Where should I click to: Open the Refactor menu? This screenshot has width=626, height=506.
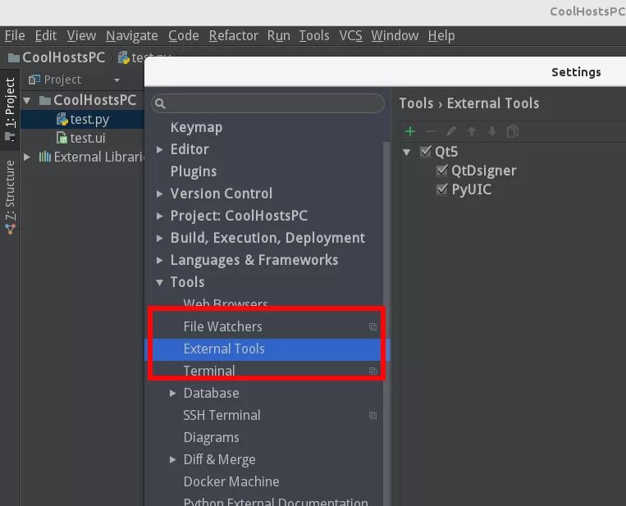point(233,35)
